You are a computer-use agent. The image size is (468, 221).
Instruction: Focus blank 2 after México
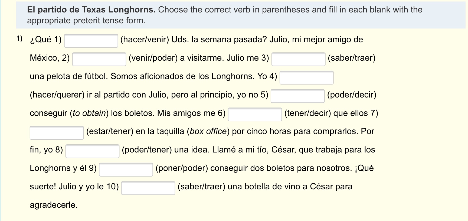(99, 59)
